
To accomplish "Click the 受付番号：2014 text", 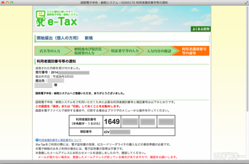I will coord(46,72).
